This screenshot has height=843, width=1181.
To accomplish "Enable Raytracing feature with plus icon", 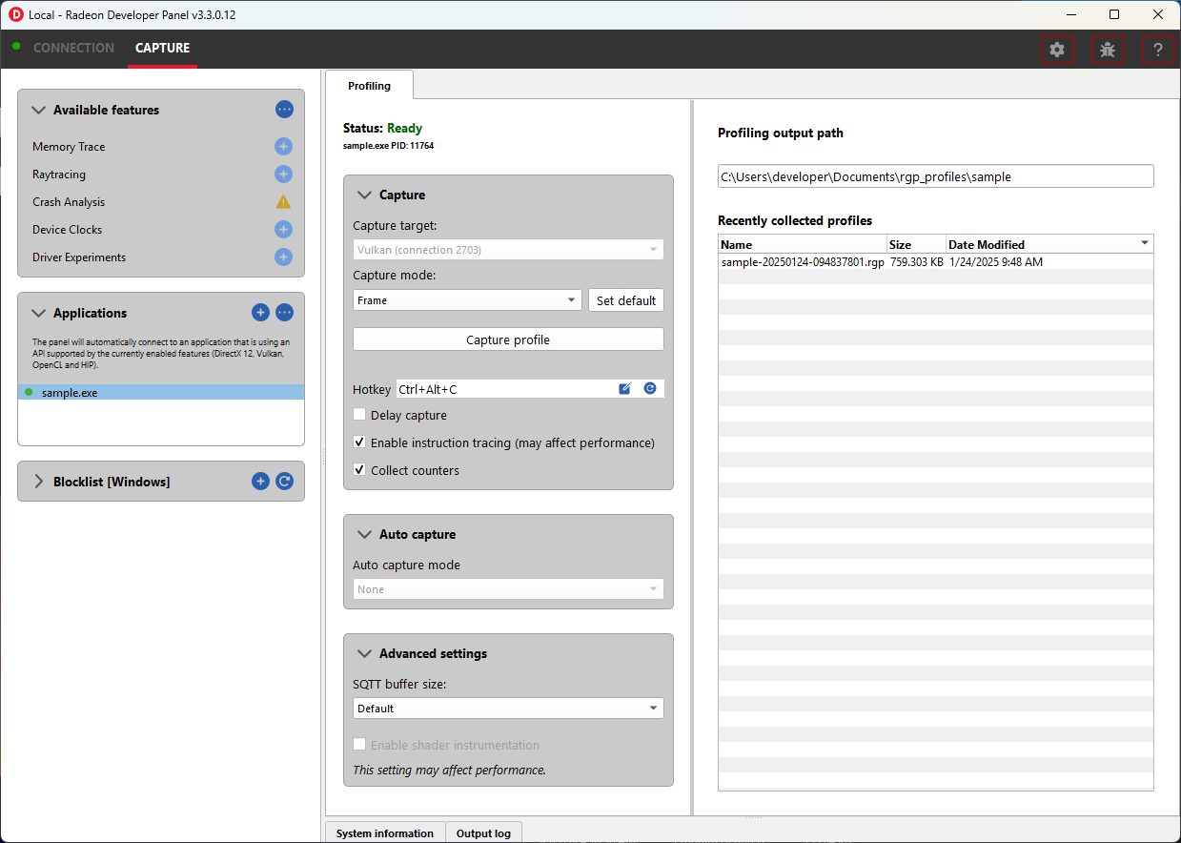I will point(283,175).
